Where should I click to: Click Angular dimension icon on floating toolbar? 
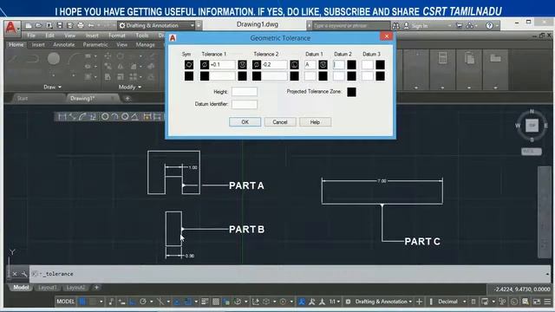(x=135, y=116)
